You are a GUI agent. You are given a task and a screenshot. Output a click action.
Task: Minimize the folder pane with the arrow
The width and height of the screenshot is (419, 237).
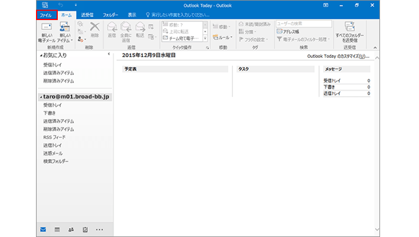pyautogui.click(x=109, y=54)
